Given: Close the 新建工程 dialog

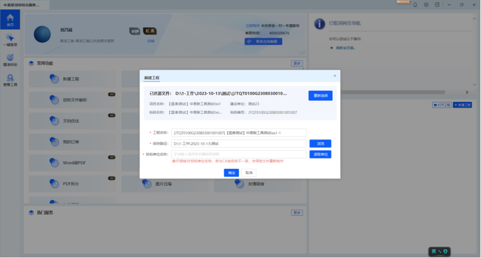Looking at the screenshot, I should (334, 76).
